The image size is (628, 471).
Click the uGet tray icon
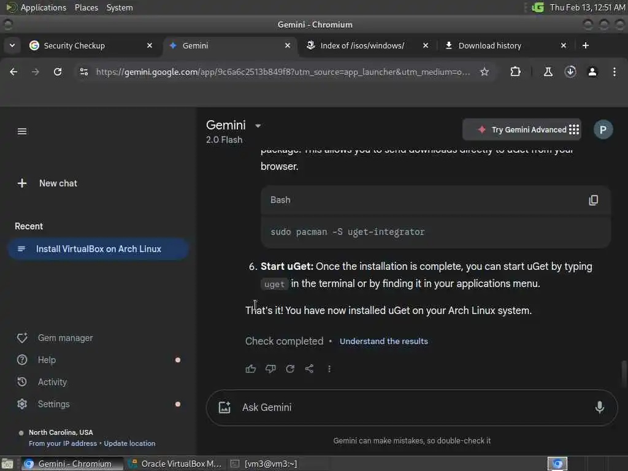[x=537, y=7]
